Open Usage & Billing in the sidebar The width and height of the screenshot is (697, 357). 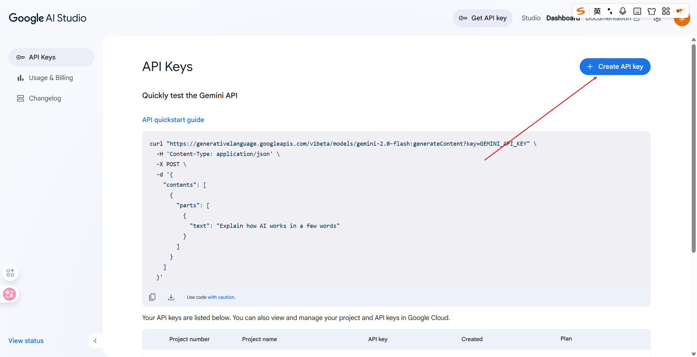(51, 78)
